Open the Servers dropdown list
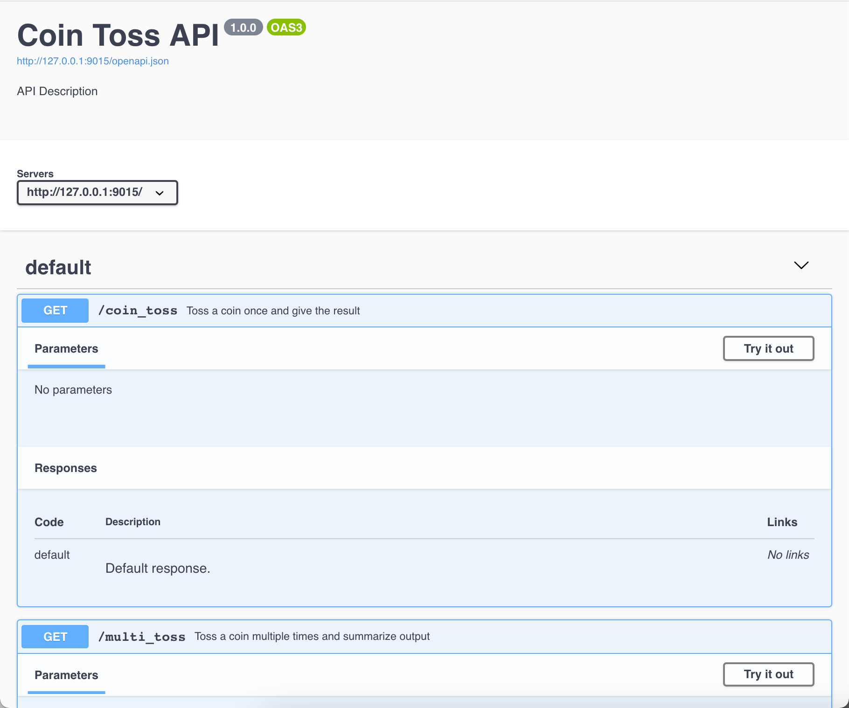 pos(97,193)
